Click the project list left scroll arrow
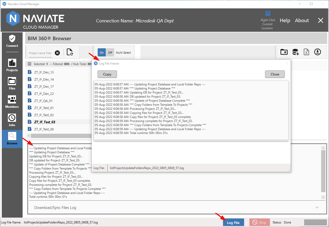This screenshot has width=329, height=227. [29, 136]
